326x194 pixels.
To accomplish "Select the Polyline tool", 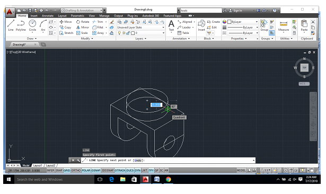I will [21, 25].
